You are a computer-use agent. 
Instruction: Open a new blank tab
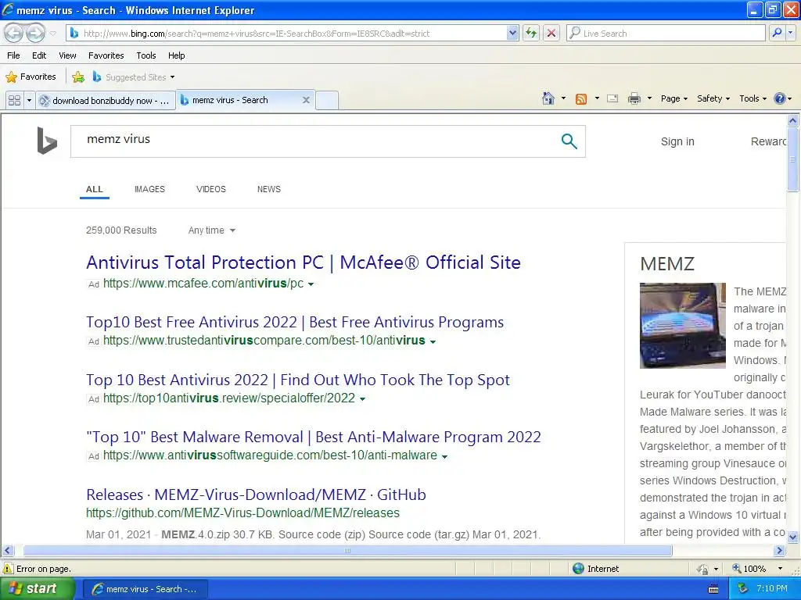[327, 101]
